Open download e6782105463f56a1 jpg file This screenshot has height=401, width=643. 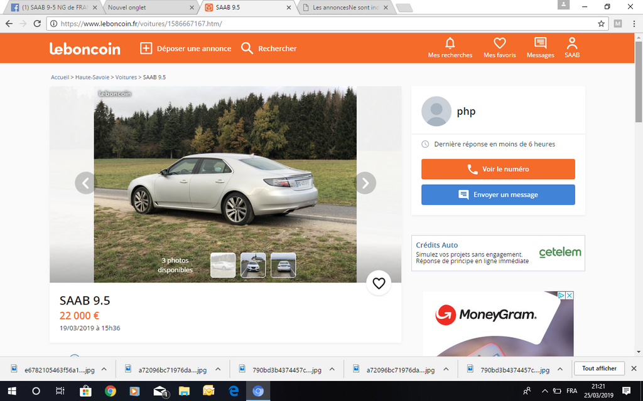click(54, 370)
